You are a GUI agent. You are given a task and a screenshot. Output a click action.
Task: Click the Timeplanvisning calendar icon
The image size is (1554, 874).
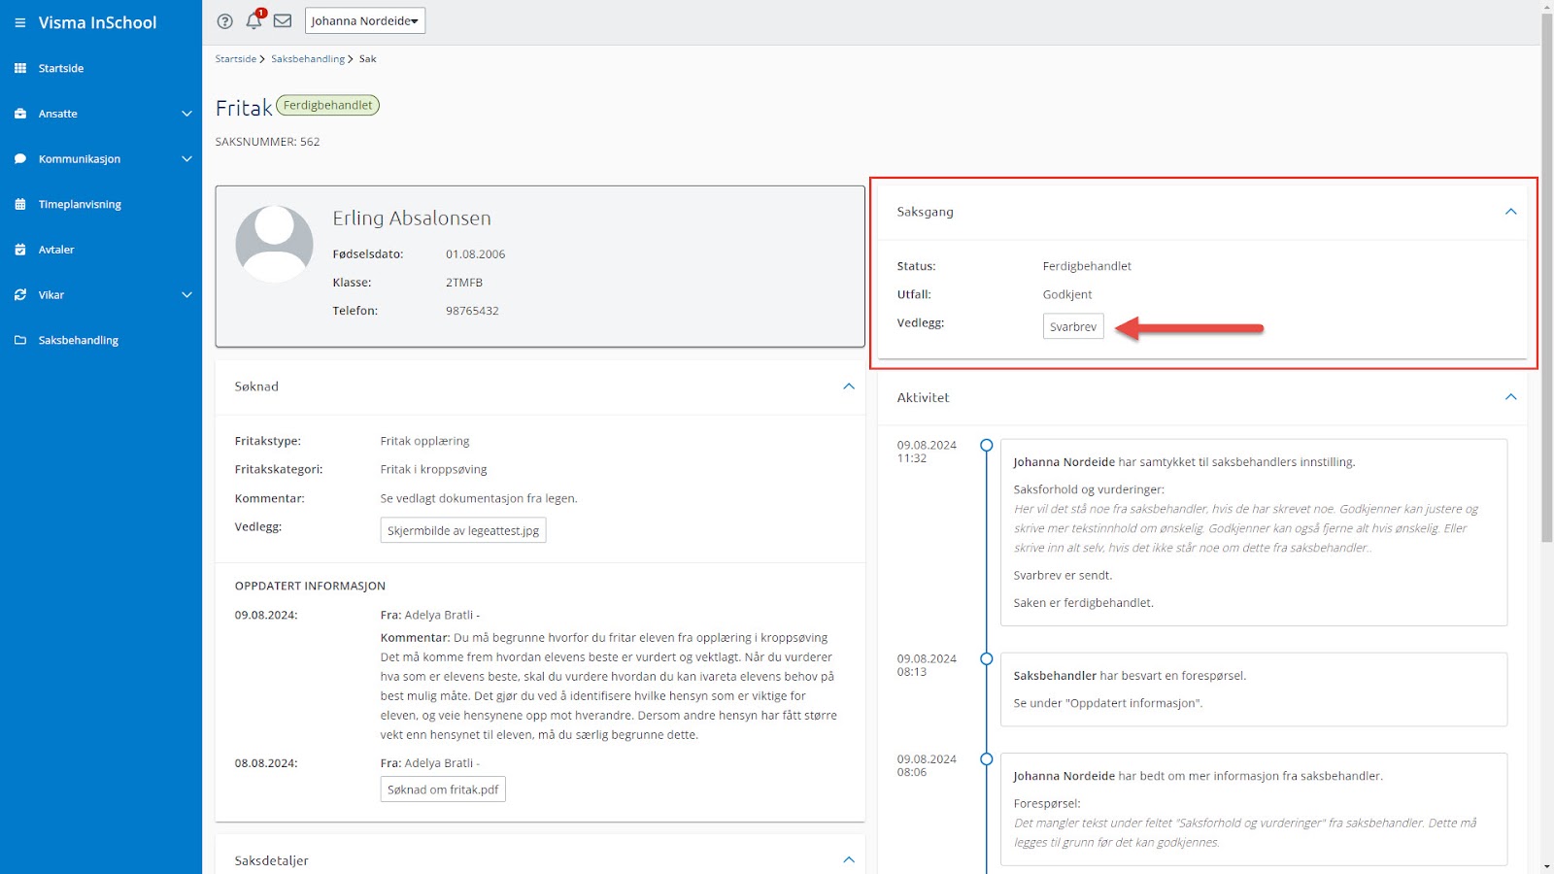point(20,204)
